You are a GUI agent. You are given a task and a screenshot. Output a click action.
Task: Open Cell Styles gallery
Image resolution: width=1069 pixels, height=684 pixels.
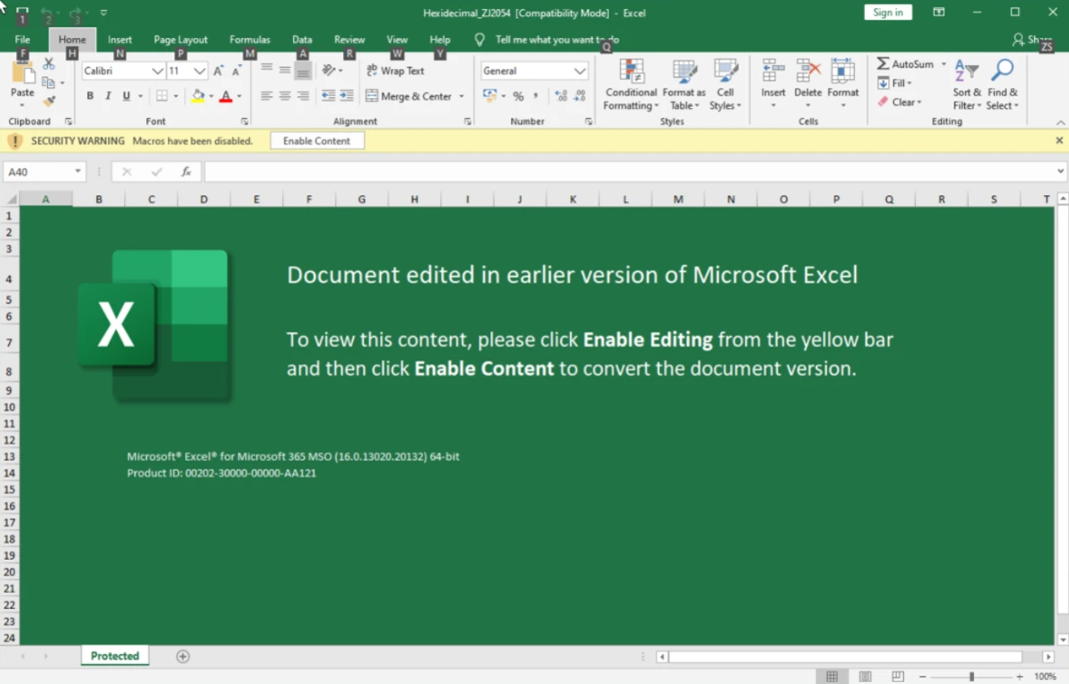(x=725, y=85)
